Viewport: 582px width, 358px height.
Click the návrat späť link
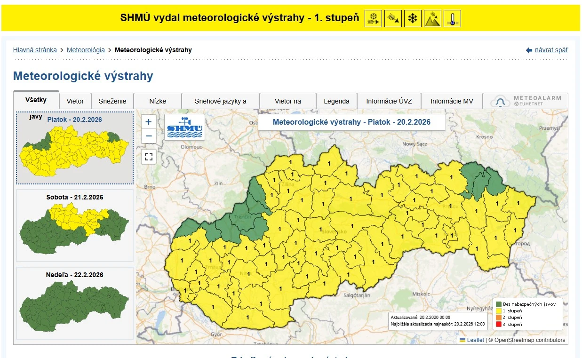(551, 50)
